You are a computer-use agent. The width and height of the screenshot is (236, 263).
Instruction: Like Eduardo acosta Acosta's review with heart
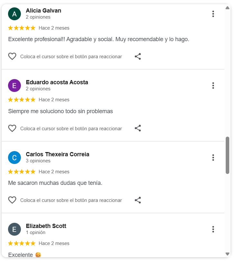[x=12, y=128]
